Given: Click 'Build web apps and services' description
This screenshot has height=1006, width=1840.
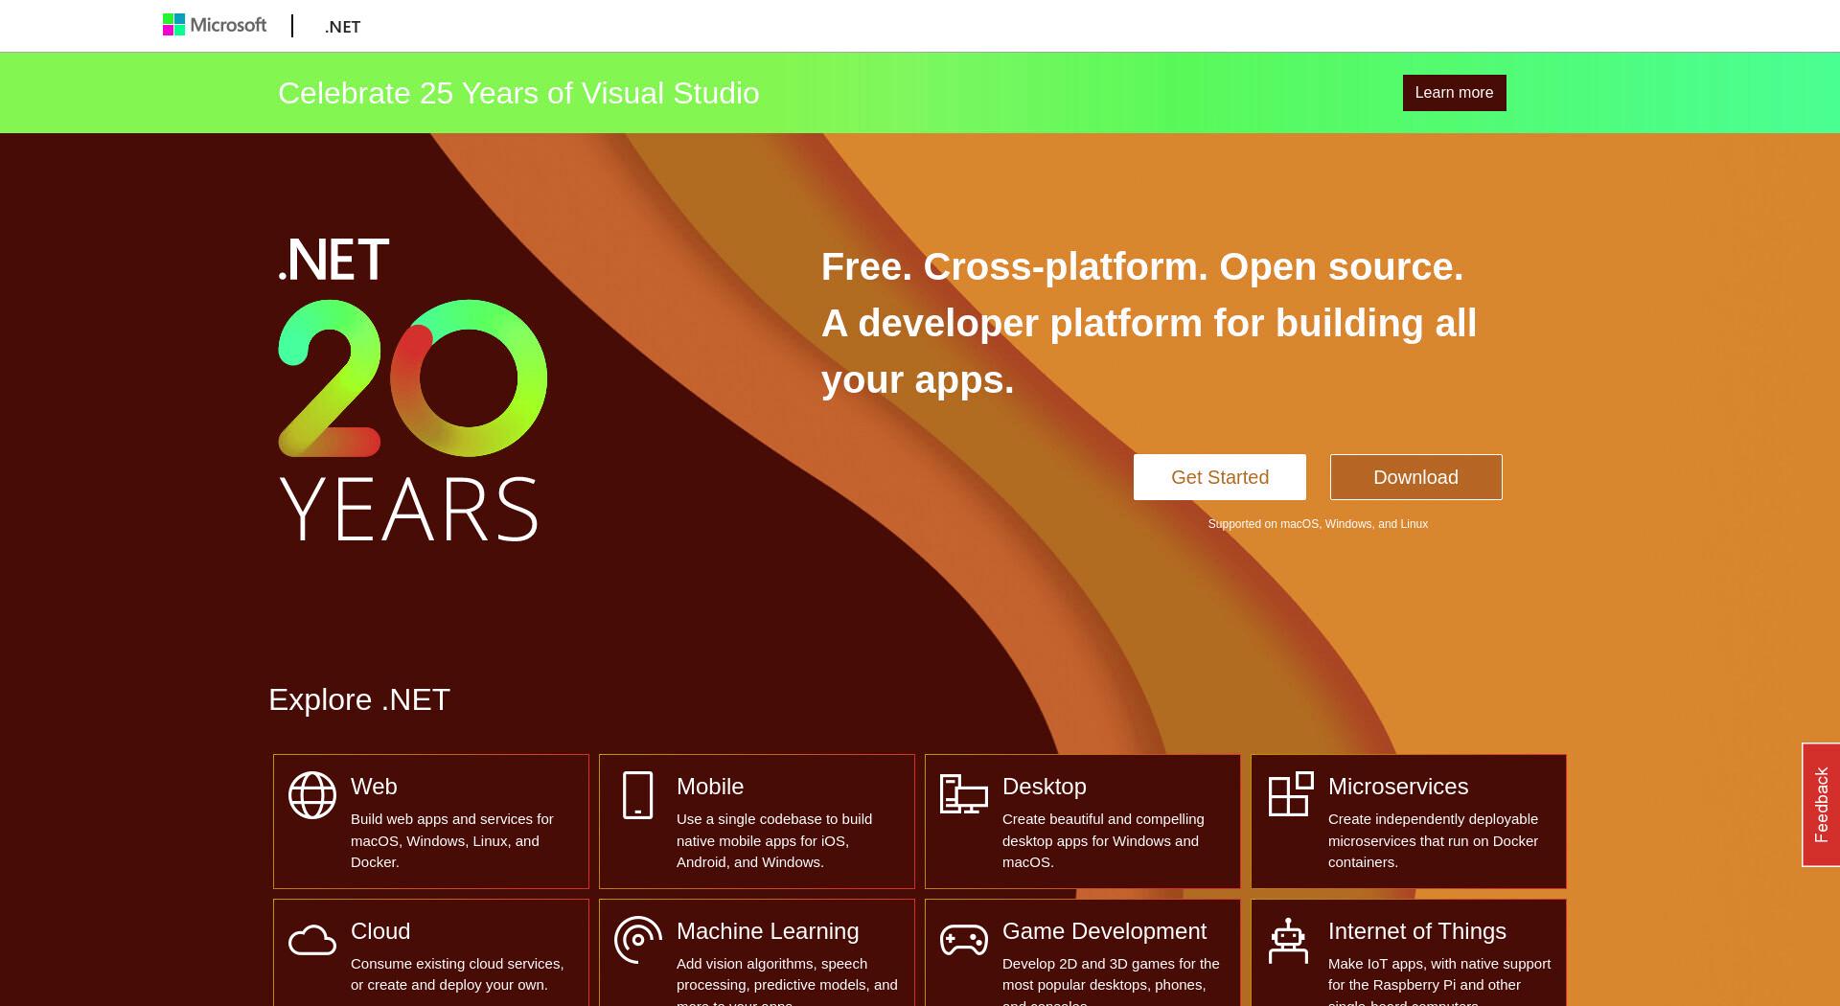Looking at the screenshot, I should pyautogui.click(x=452, y=840).
